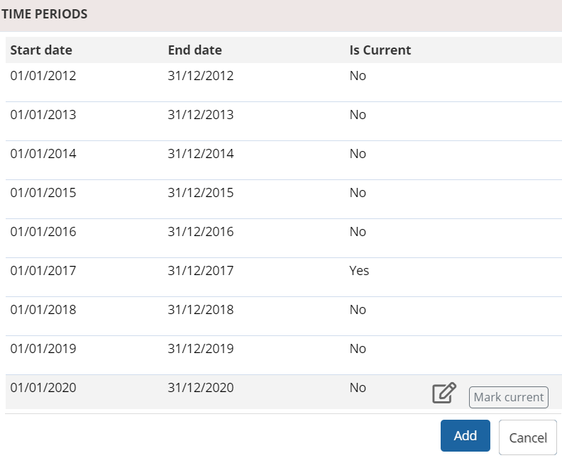The width and height of the screenshot is (562, 458).
Task: Select the row starting 01/01/2014
Action: tap(43, 154)
